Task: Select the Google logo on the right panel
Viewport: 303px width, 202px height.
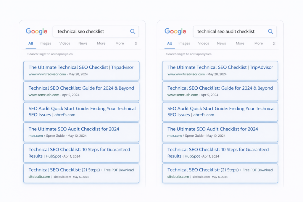Action: (x=175, y=31)
